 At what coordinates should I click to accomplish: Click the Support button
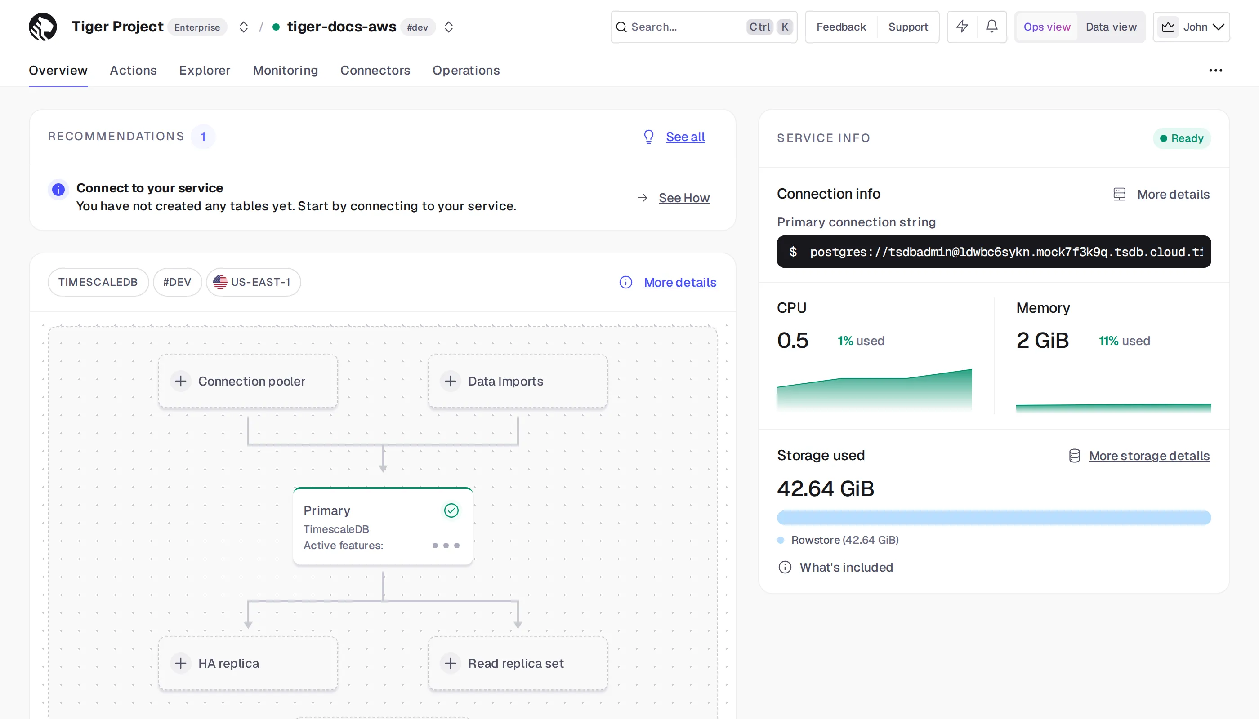[908, 27]
